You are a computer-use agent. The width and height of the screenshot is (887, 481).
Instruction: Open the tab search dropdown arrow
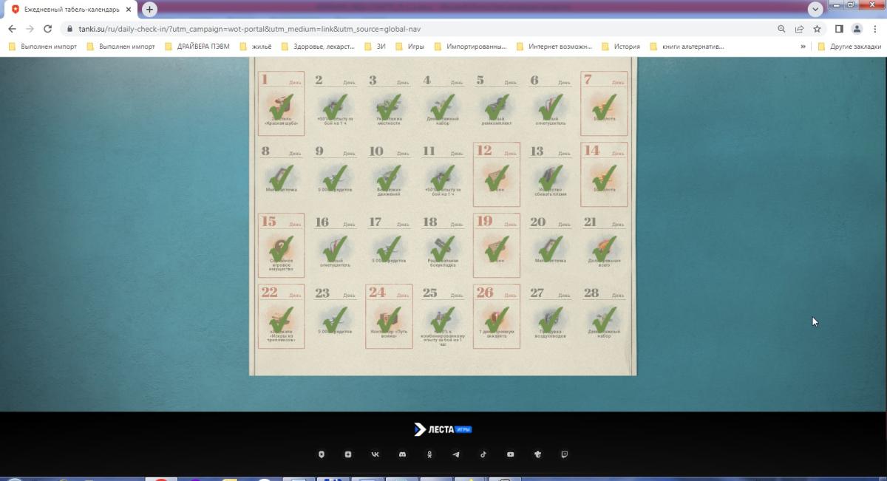[x=815, y=10]
